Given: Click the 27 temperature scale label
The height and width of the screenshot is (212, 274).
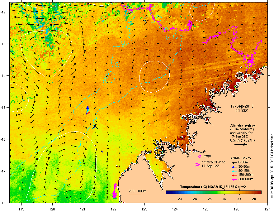Looking at the screenshot, I should coord(239,199).
